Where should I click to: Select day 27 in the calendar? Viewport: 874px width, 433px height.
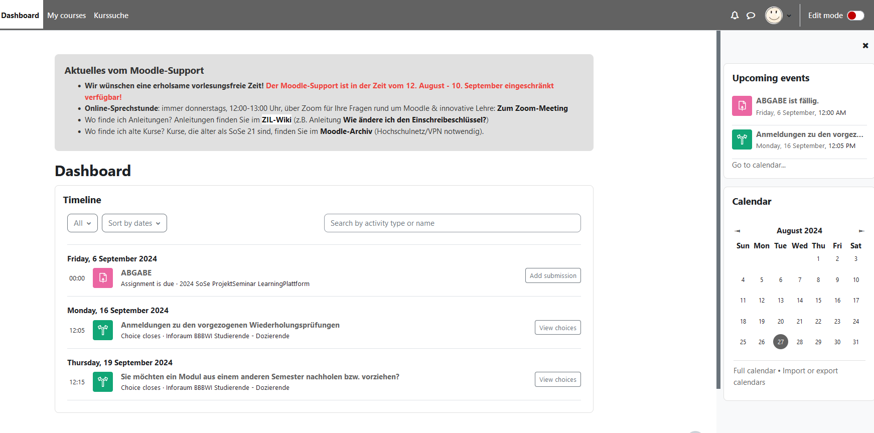tap(780, 342)
